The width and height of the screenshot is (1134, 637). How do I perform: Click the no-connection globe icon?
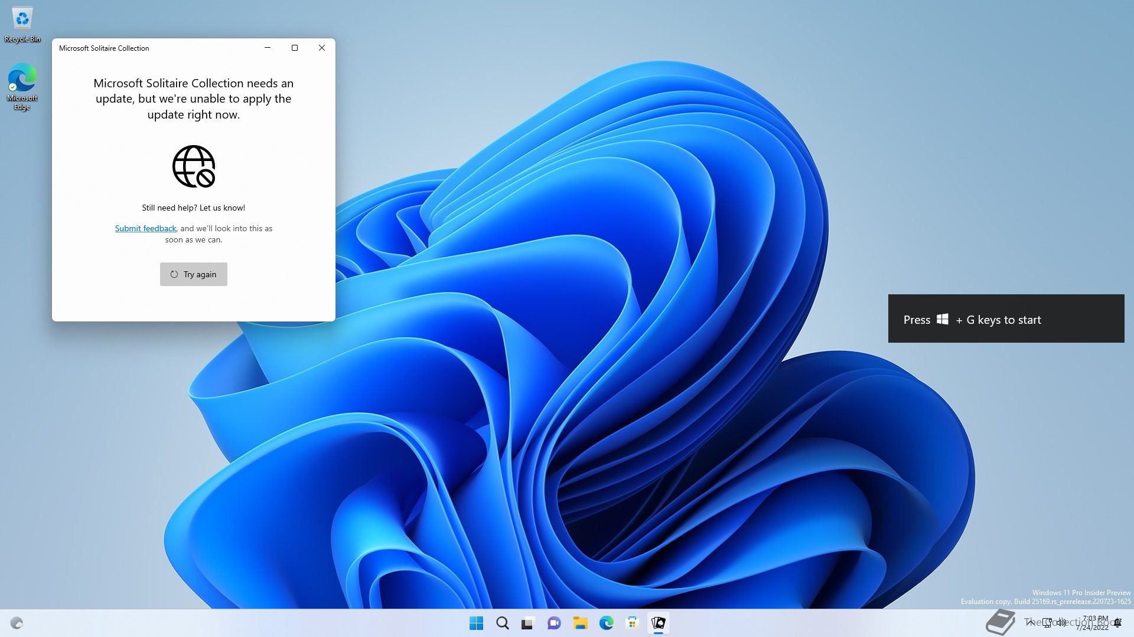pyautogui.click(x=194, y=166)
